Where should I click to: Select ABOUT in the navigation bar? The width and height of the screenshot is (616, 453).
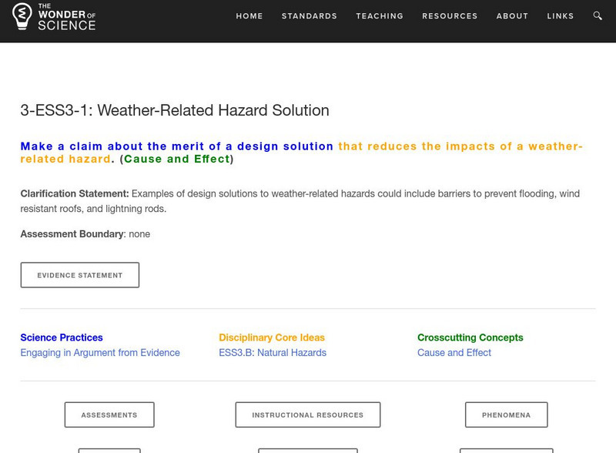pyautogui.click(x=512, y=15)
